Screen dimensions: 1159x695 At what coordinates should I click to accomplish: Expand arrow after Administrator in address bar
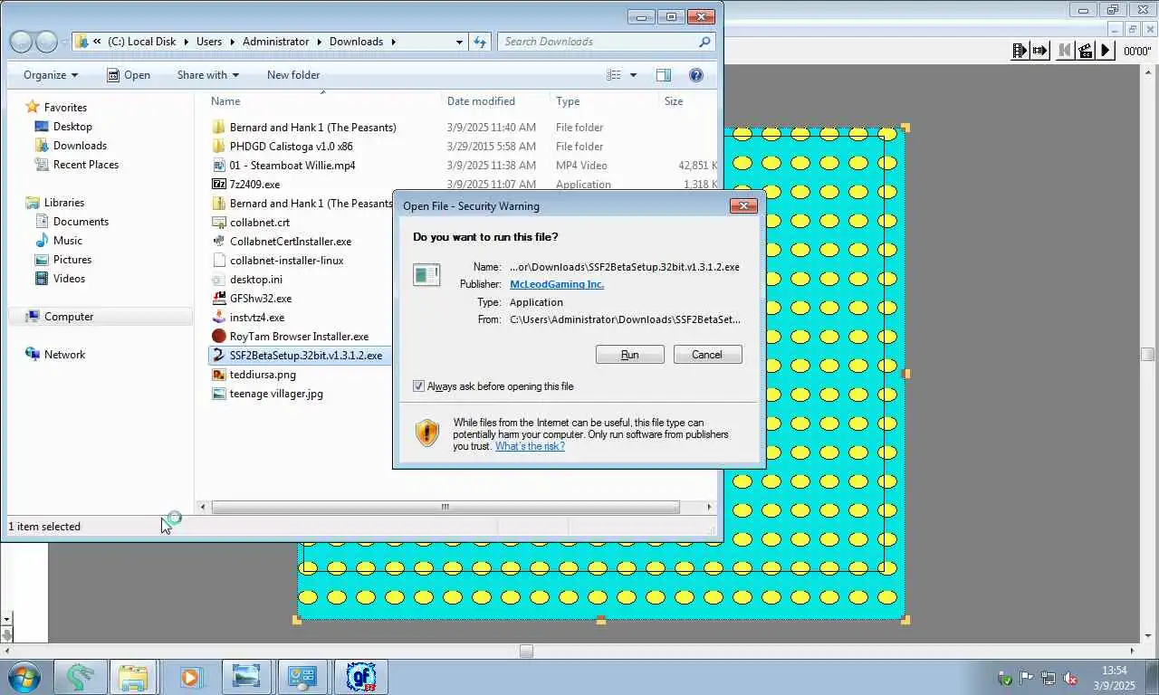318,42
